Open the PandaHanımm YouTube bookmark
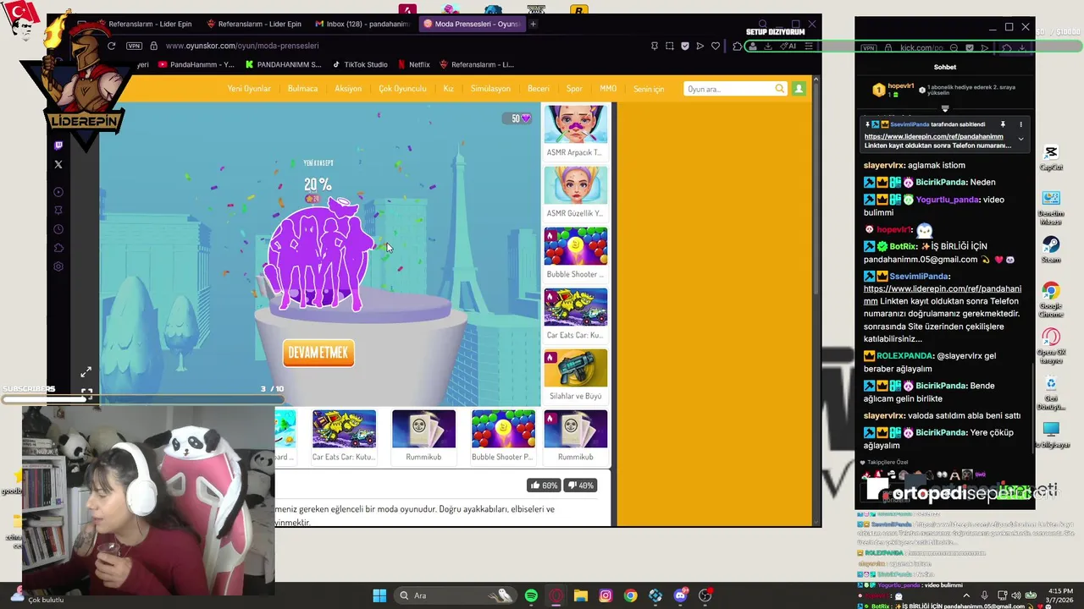Viewport: 1084px width, 609px height. pyautogui.click(x=196, y=64)
